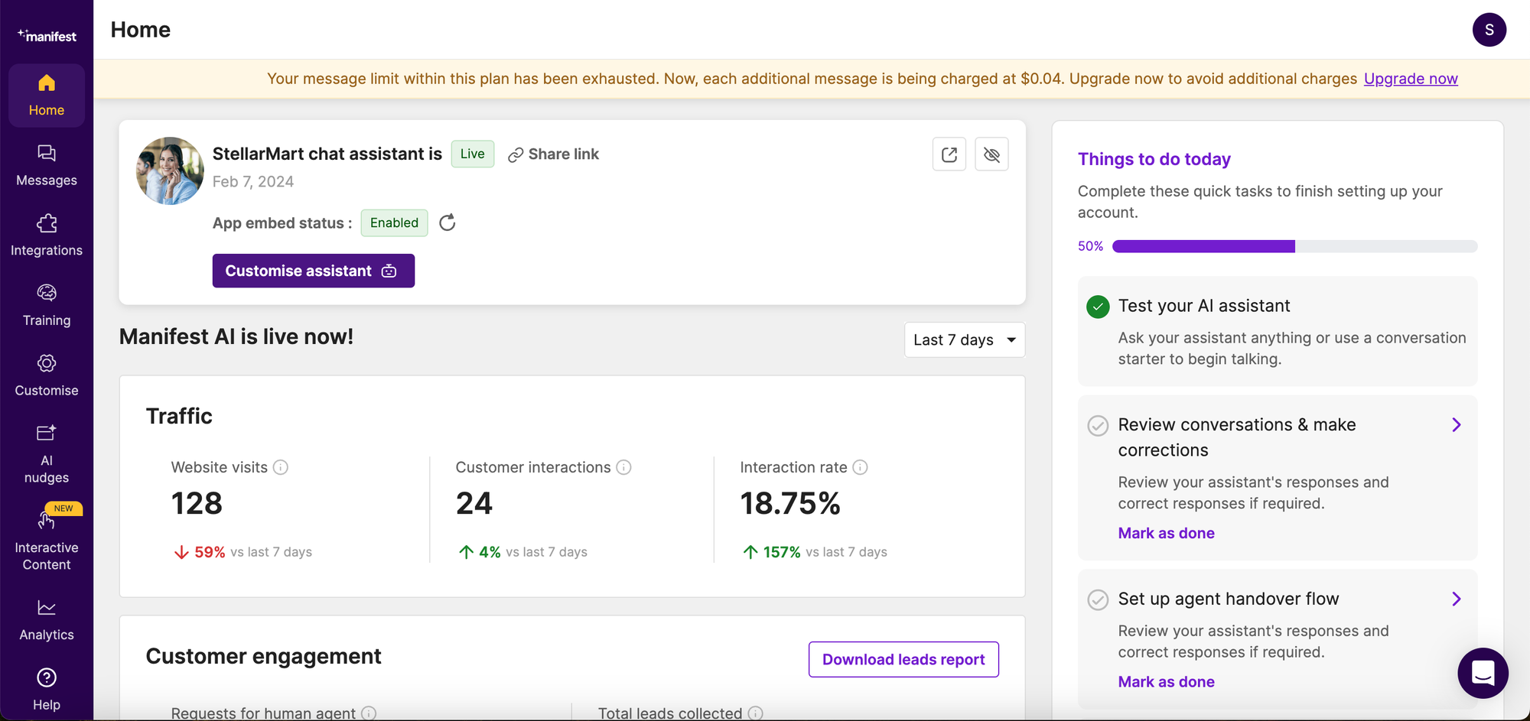Image resolution: width=1530 pixels, height=721 pixels.
Task: Show info for Interaction rate
Action: [x=861, y=467]
